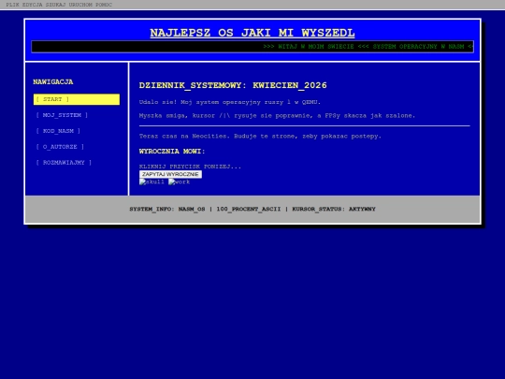Click the SYSTEM_INFO: NASM_OS footer entry
This screenshot has height=379, width=505.
pyautogui.click(x=167, y=209)
